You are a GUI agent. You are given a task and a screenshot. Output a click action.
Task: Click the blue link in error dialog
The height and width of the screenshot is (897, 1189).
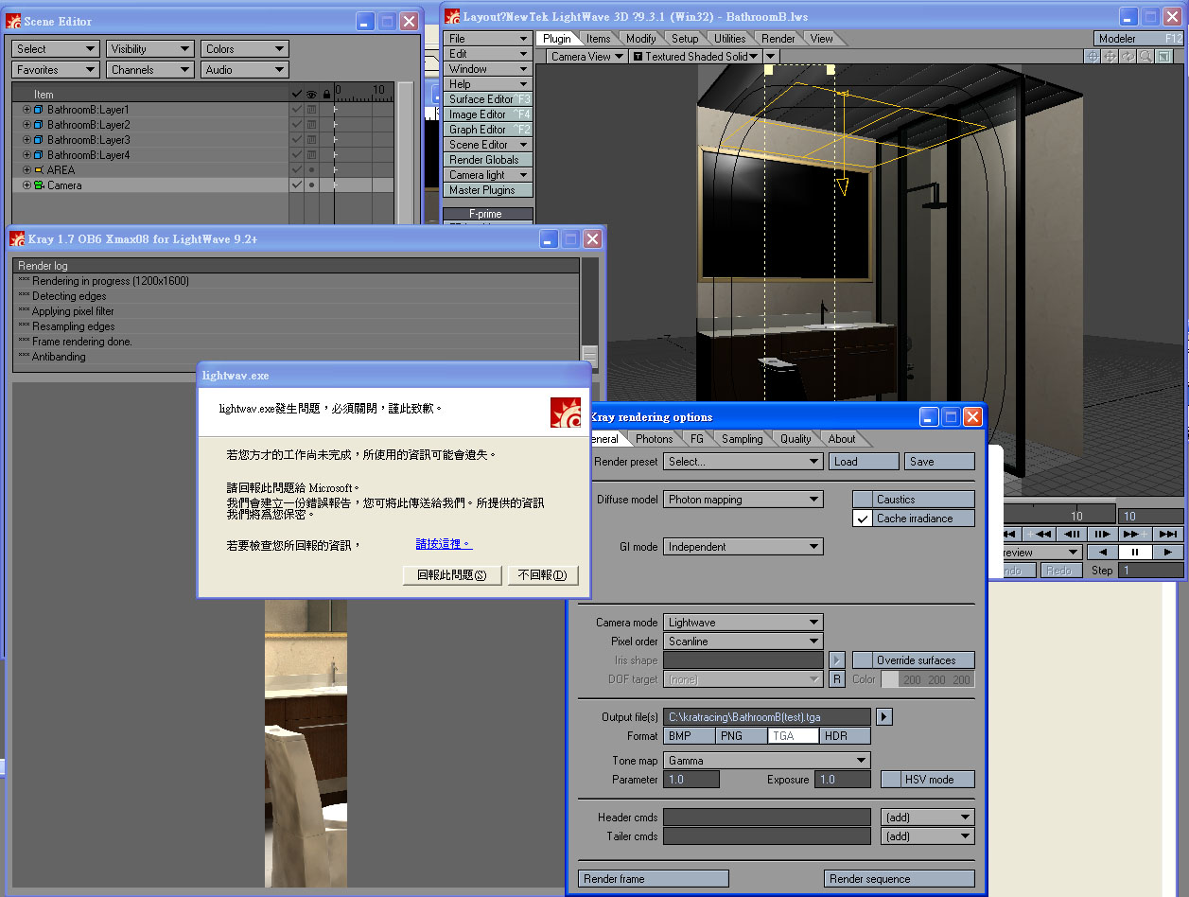pos(443,544)
